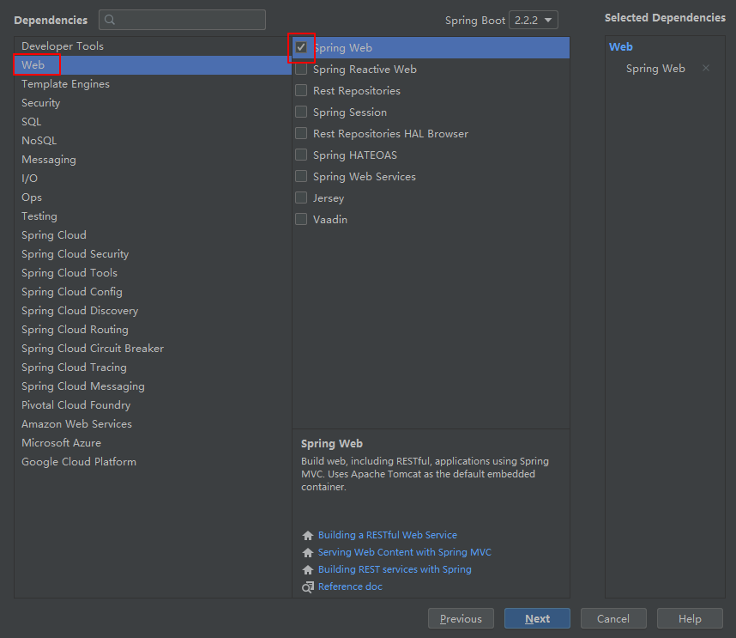The image size is (736, 638).
Task: Open the Spring Boot version dropdown
Action: 534,21
